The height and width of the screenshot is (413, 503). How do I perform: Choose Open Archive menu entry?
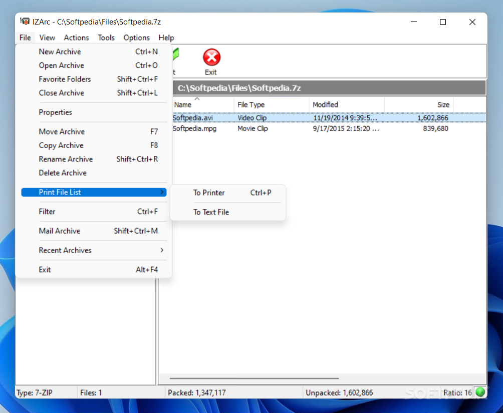(x=94, y=65)
